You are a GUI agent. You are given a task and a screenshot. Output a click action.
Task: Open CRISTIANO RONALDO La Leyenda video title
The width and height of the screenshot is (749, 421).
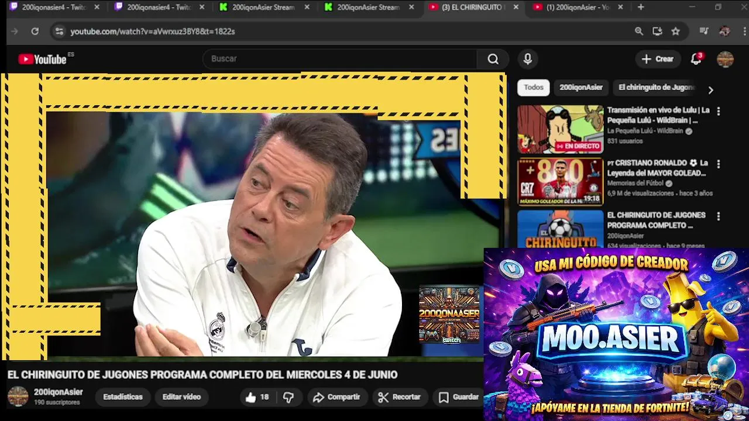(x=658, y=168)
